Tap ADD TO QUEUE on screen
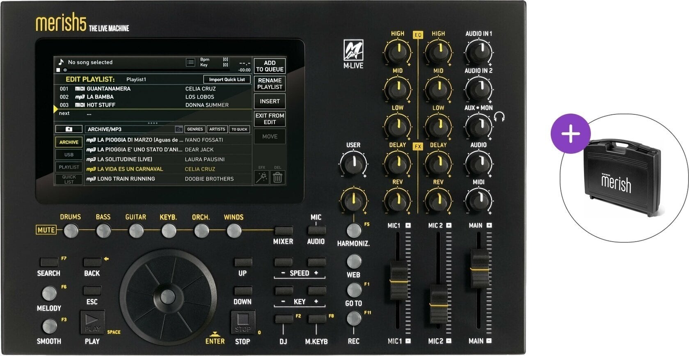This screenshot has height=356, width=689. click(x=270, y=66)
